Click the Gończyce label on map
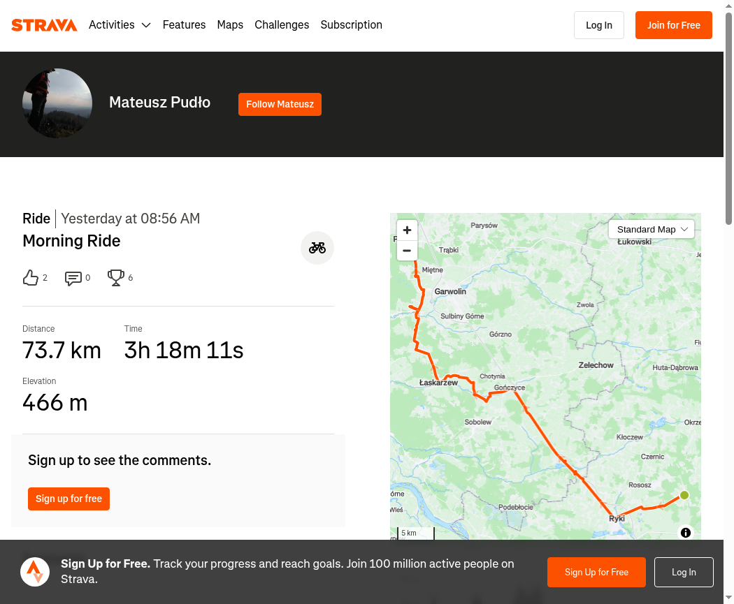 coord(510,388)
